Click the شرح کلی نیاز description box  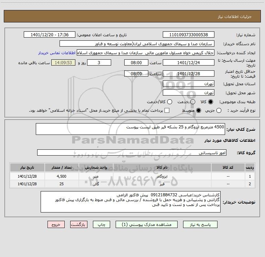pyautogui.click(x=130, y=129)
